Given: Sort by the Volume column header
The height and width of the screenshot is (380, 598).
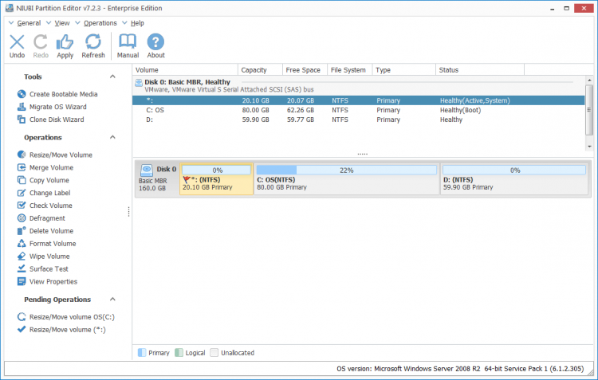Looking at the screenshot, I should coord(185,70).
